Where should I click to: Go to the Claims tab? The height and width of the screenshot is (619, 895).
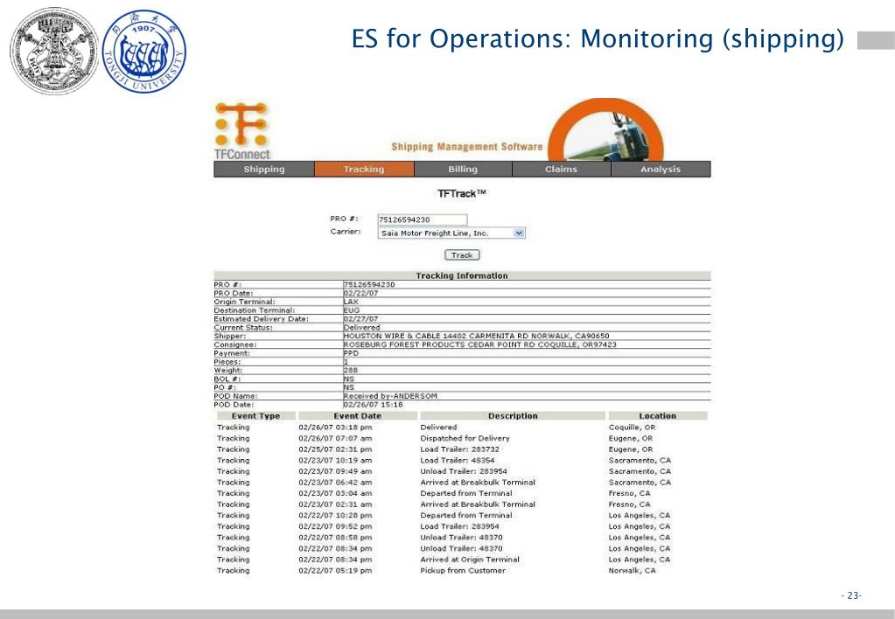(x=561, y=169)
